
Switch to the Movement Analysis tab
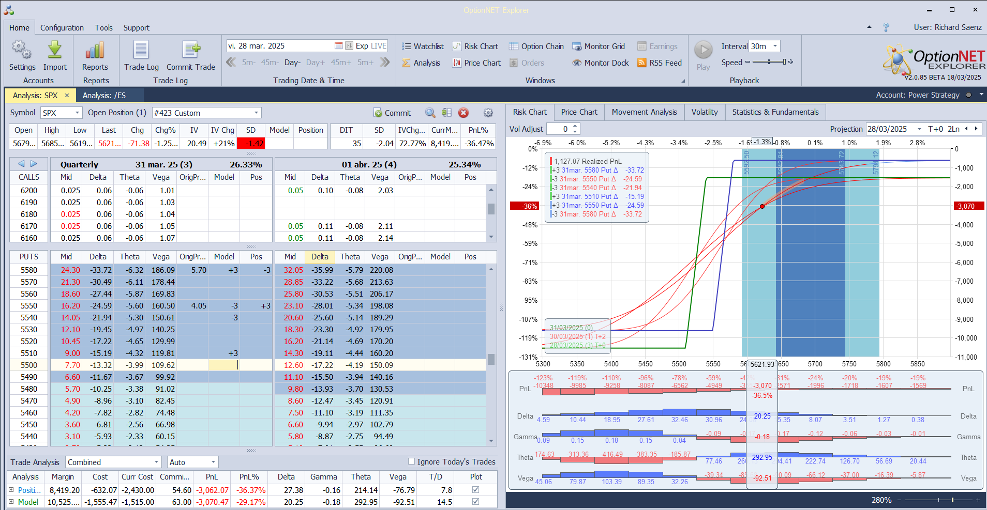[x=645, y=112]
